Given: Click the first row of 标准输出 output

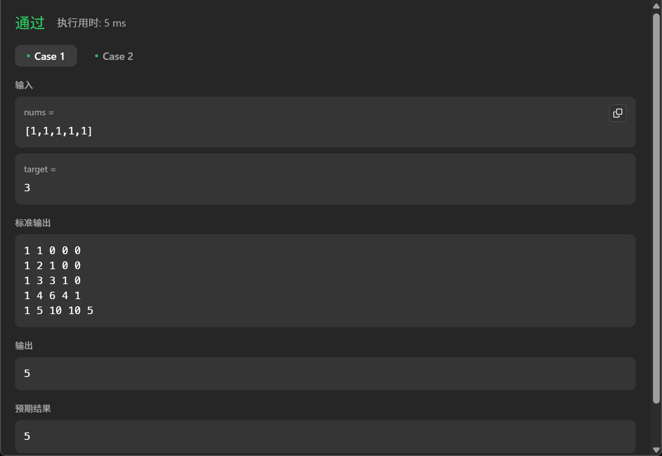Looking at the screenshot, I should tap(52, 250).
